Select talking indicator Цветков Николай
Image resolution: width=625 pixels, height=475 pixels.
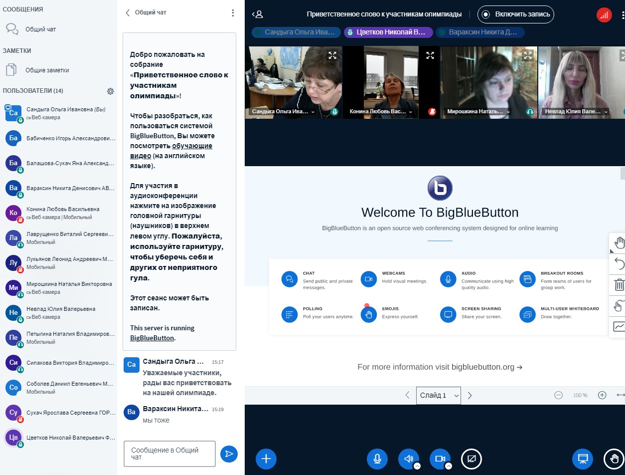click(x=388, y=32)
